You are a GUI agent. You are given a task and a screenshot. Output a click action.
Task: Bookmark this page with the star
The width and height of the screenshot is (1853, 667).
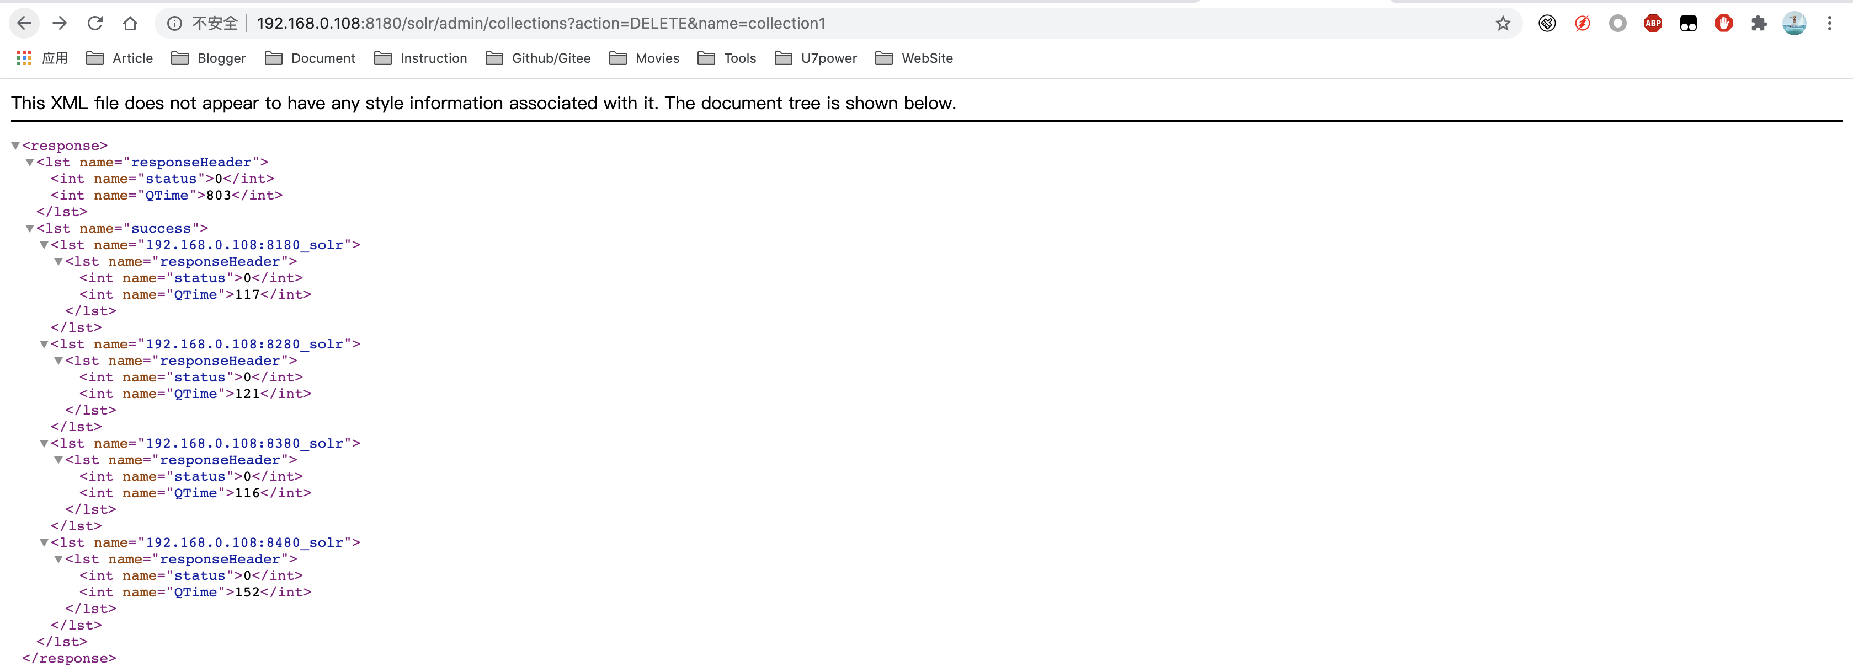(x=1503, y=23)
